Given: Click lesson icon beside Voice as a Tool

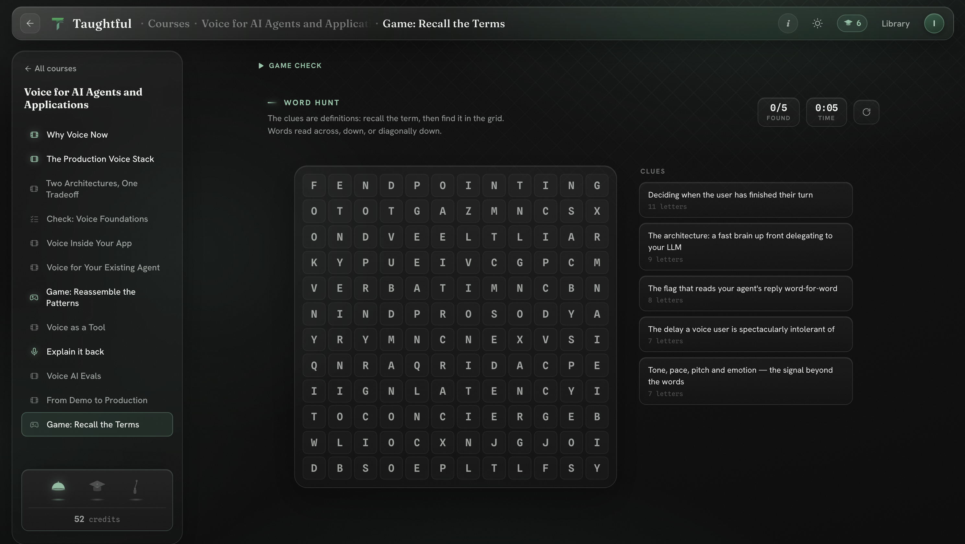Looking at the screenshot, I should pos(34,328).
